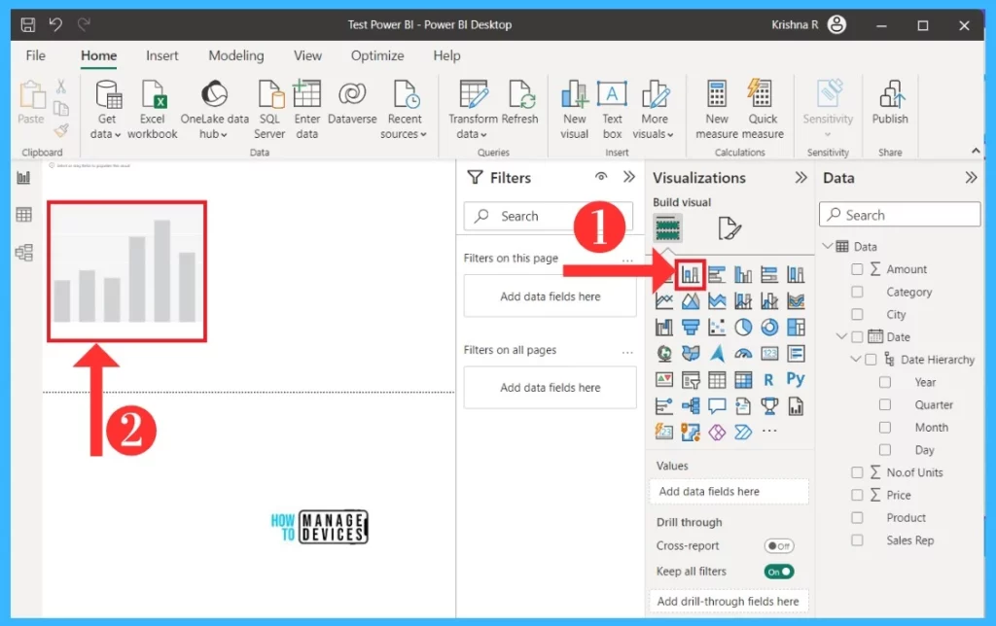Insert a New visual
Image resolution: width=996 pixels, height=626 pixels.
pyautogui.click(x=574, y=109)
